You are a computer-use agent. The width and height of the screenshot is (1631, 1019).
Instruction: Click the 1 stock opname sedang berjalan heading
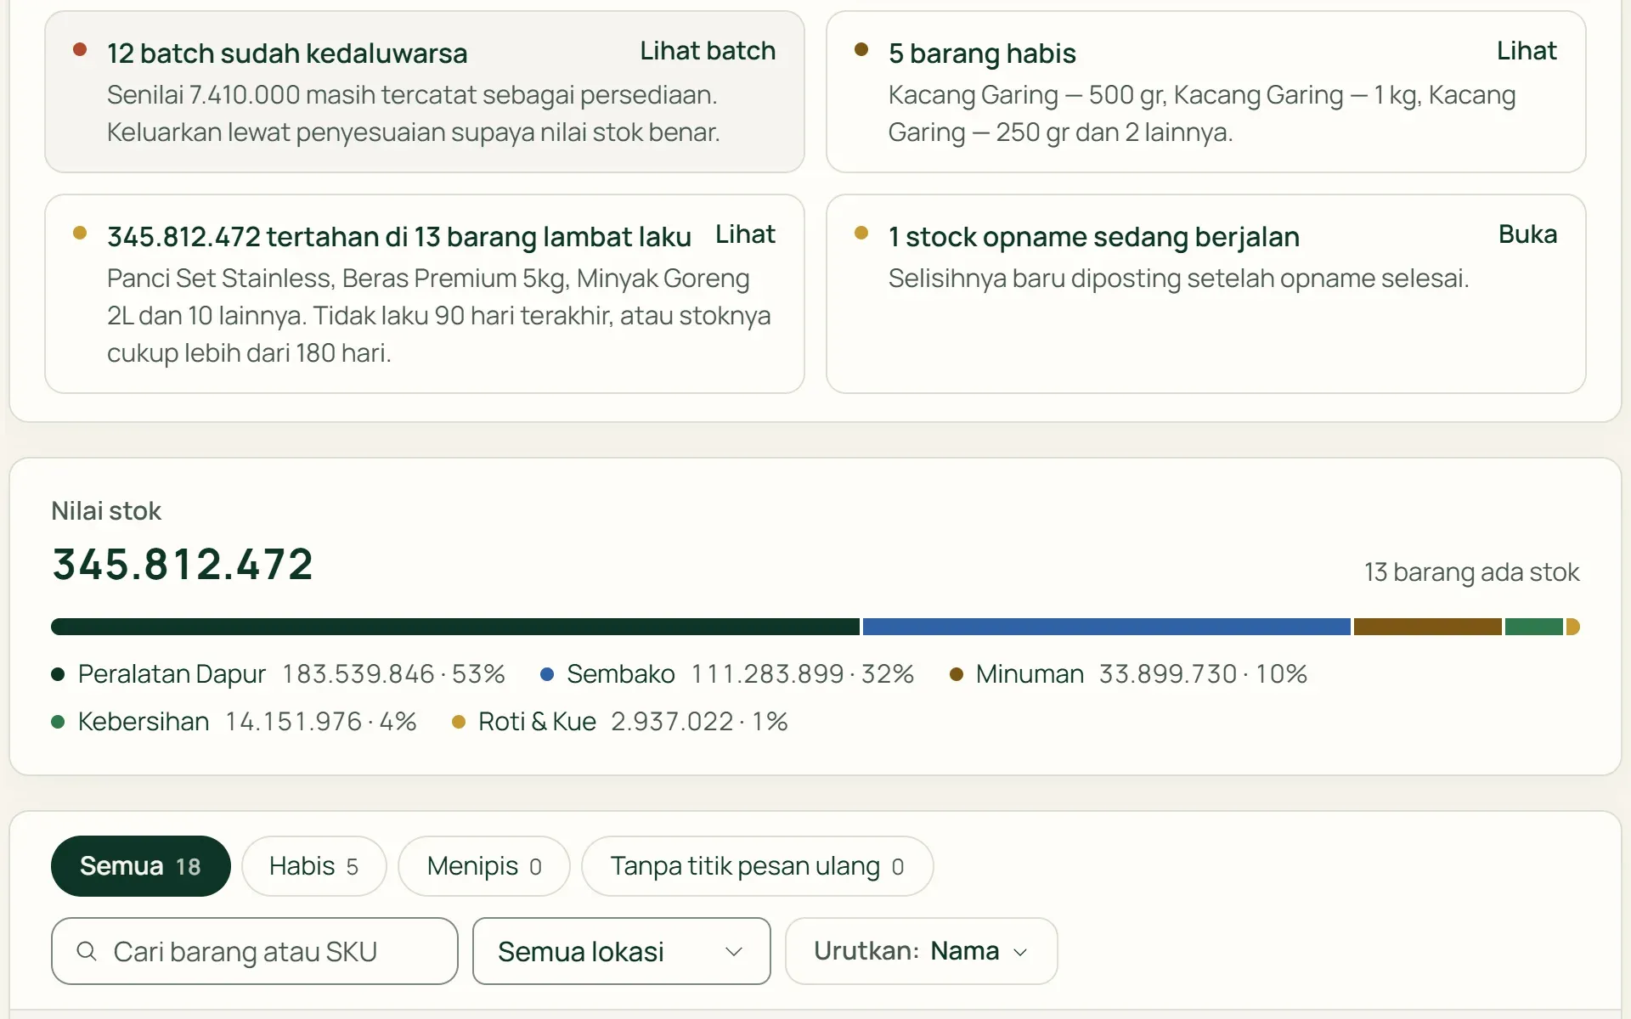coord(1094,237)
